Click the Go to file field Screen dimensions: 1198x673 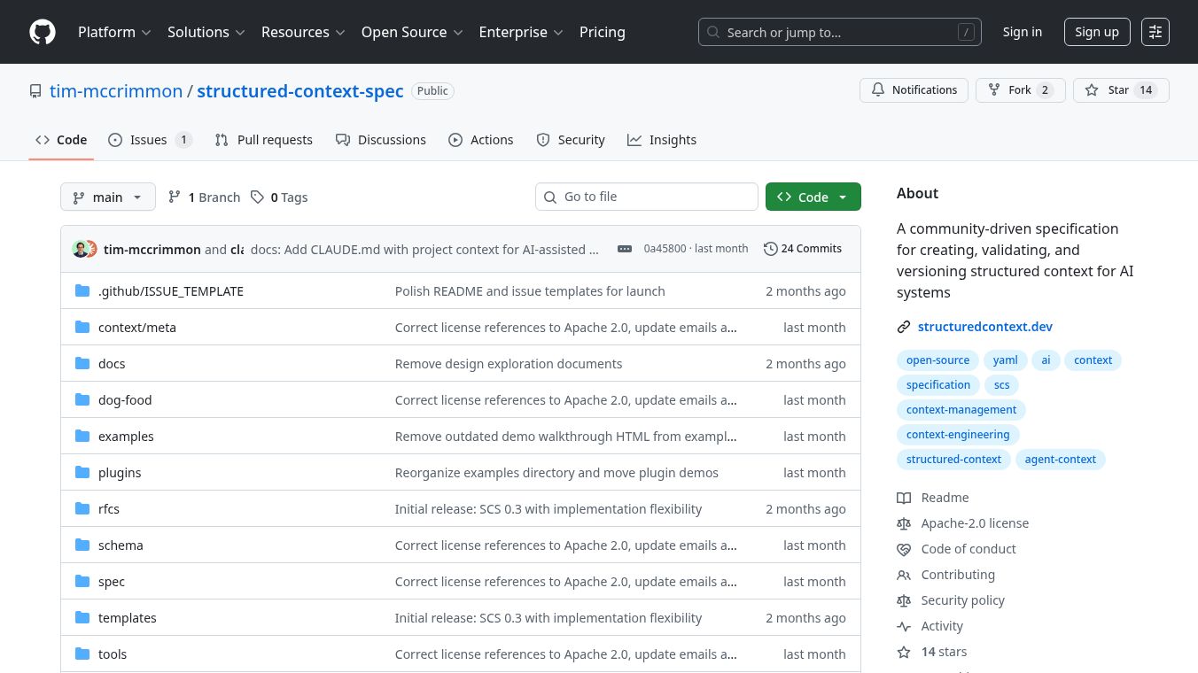tap(647, 197)
